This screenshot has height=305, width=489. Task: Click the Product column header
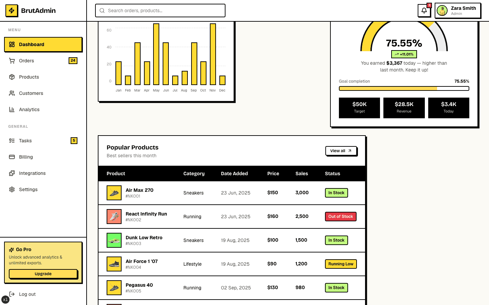[116, 174]
